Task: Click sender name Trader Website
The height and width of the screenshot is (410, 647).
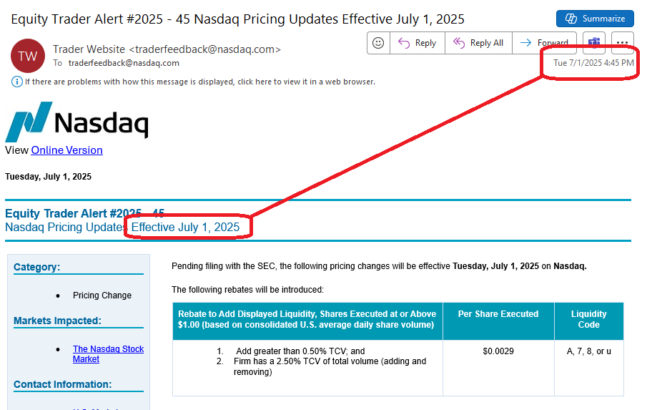Action: point(89,49)
